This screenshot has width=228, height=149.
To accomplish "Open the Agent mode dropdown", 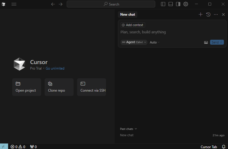I will pos(134,42).
